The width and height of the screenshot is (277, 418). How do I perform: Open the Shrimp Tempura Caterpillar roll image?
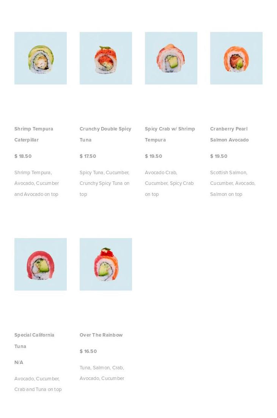coord(40,58)
